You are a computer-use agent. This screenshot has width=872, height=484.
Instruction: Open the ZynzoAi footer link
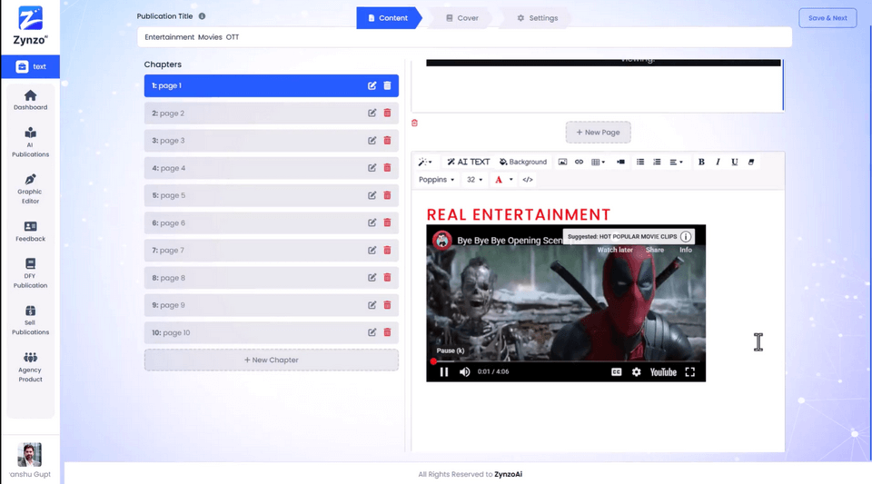509,474
